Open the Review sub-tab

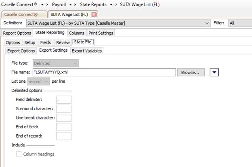coord(63,42)
